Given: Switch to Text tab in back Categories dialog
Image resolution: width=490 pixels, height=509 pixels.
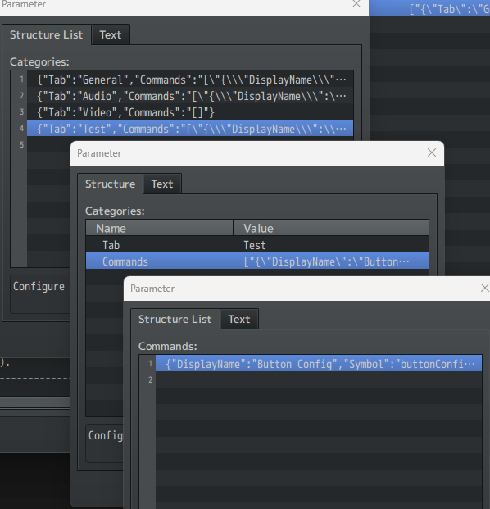Looking at the screenshot, I should coord(111,34).
